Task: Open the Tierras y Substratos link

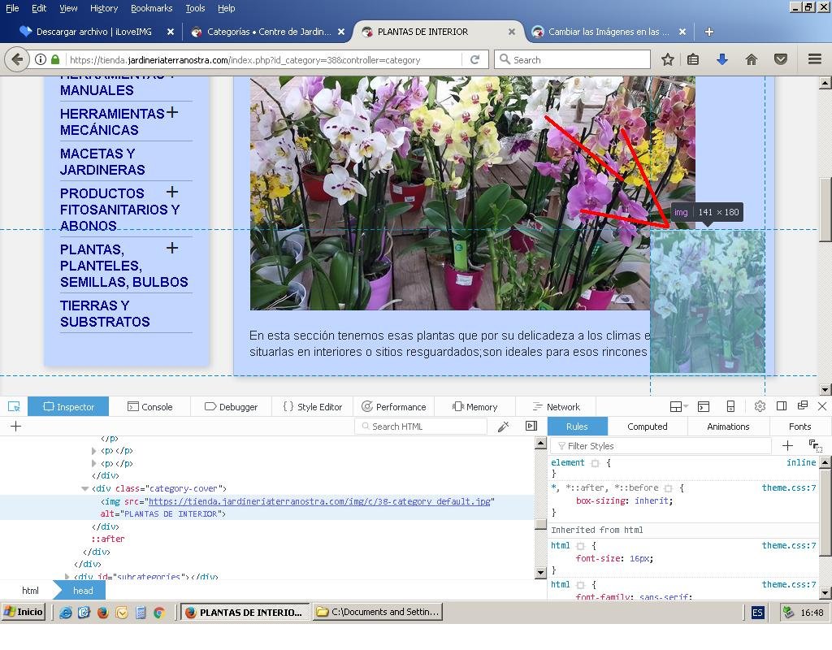Action: (105, 314)
